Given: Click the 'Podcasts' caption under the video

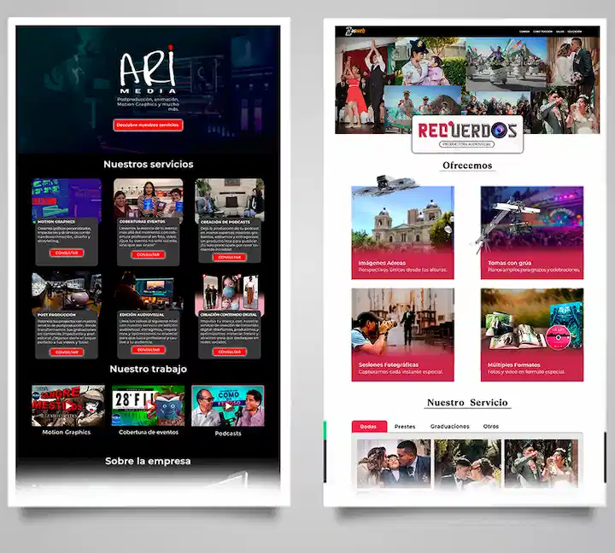Looking at the screenshot, I should pyautogui.click(x=228, y=433).
